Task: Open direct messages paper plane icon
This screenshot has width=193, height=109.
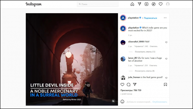Action: [139, 4]
